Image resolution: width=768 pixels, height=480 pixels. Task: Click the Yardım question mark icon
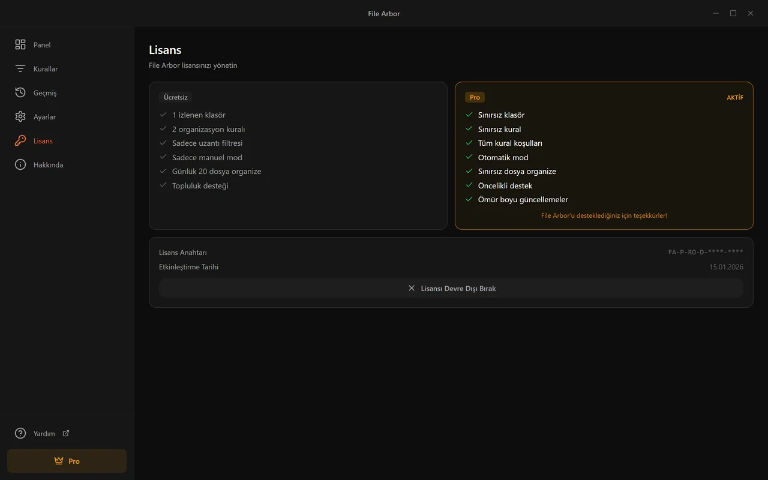20,433
